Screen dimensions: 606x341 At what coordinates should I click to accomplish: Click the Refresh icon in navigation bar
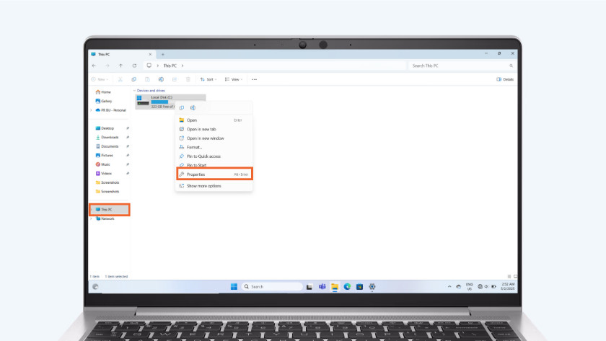(x=134, y=66)
